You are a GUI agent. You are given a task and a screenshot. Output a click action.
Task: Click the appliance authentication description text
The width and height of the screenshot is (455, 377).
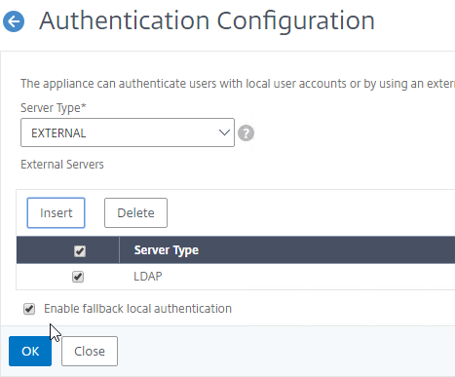(x=238, y=84)
